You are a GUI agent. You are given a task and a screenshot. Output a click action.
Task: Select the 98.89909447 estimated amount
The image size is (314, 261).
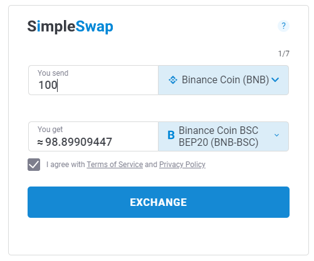[78, 142]
